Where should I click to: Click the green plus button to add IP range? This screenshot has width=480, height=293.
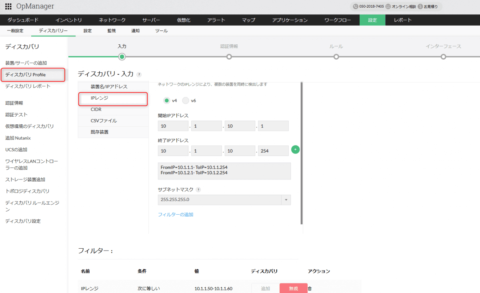pos(295,149)
